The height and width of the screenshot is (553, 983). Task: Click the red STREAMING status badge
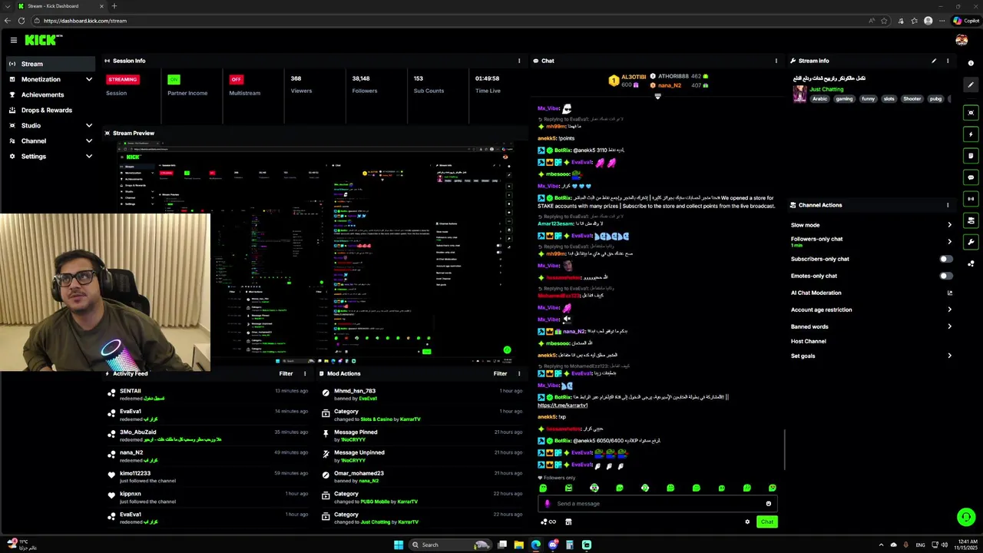[x=122, y=79]
